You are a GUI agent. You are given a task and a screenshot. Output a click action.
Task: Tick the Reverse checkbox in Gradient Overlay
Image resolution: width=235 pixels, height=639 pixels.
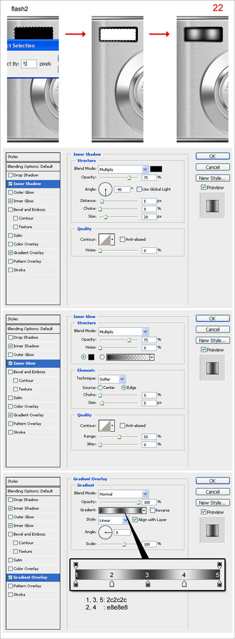pos(153,510)
